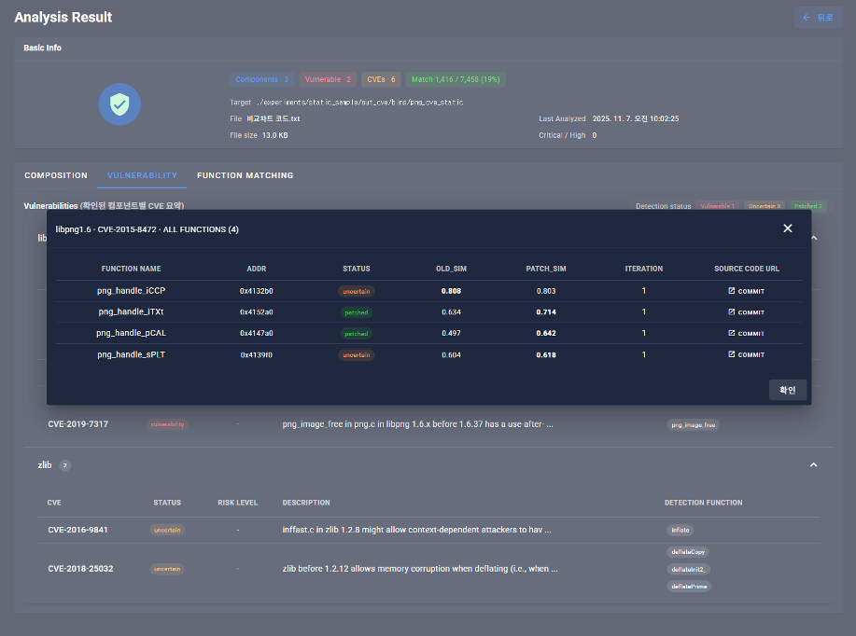Screen dimensions: 856x636
Task: Open commit link for png_handle_iCCP
Action: tap(746, 291)
